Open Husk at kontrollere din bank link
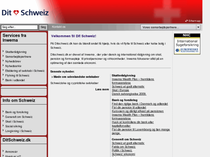 (x=133, y=124)
